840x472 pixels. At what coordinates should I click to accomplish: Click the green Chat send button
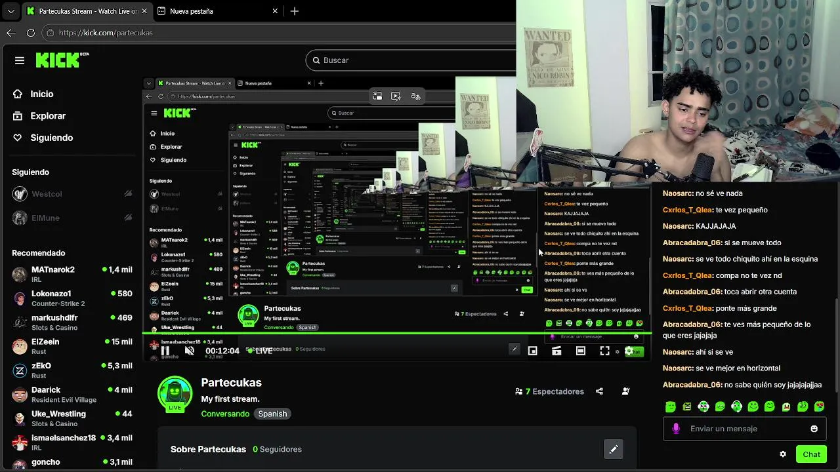[811, 454]
